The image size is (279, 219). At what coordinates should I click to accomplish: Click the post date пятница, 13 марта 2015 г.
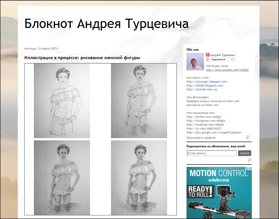pyautogui.click(x=42, y=48)
